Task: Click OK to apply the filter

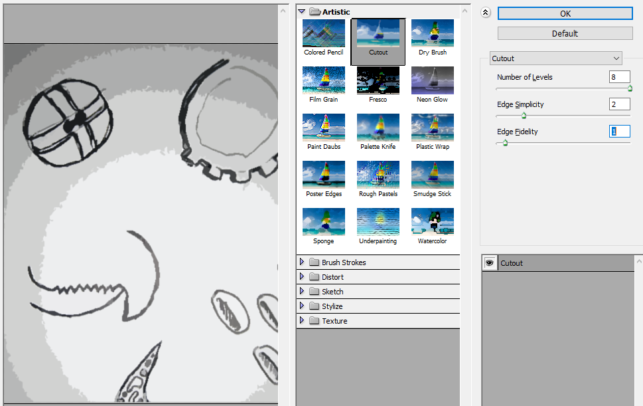Action: point(565,13)
